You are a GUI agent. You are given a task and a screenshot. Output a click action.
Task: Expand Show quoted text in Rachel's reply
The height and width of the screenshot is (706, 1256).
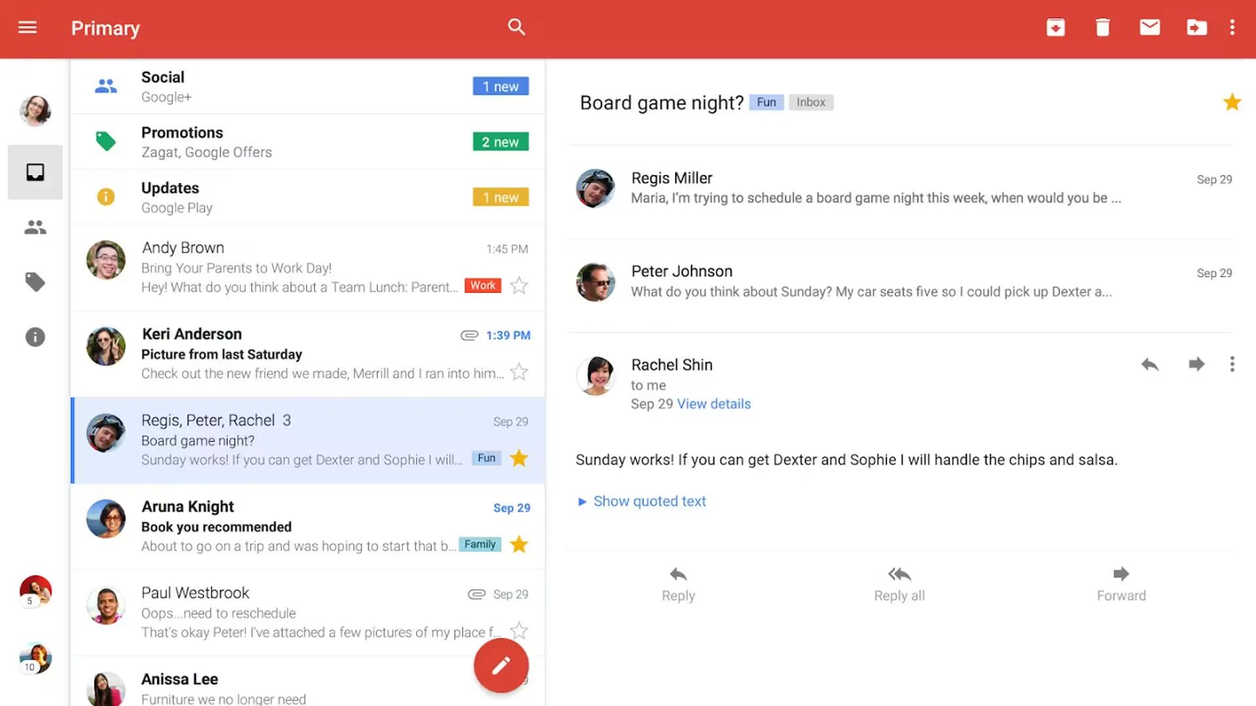642,500
